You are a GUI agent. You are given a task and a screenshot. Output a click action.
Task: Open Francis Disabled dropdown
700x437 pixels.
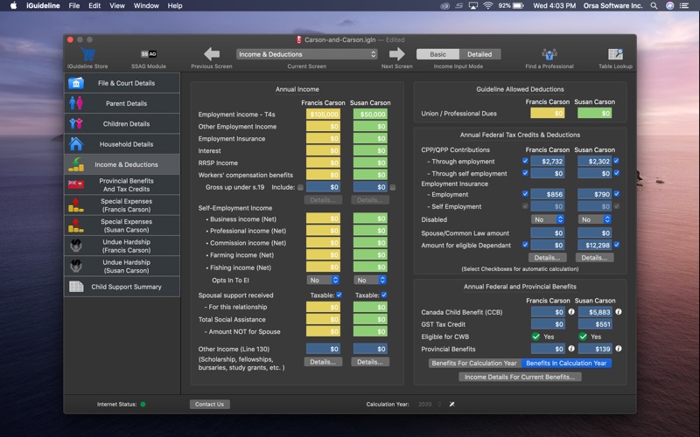coord(548,219)
